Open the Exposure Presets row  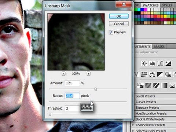[x=155, y=108]
